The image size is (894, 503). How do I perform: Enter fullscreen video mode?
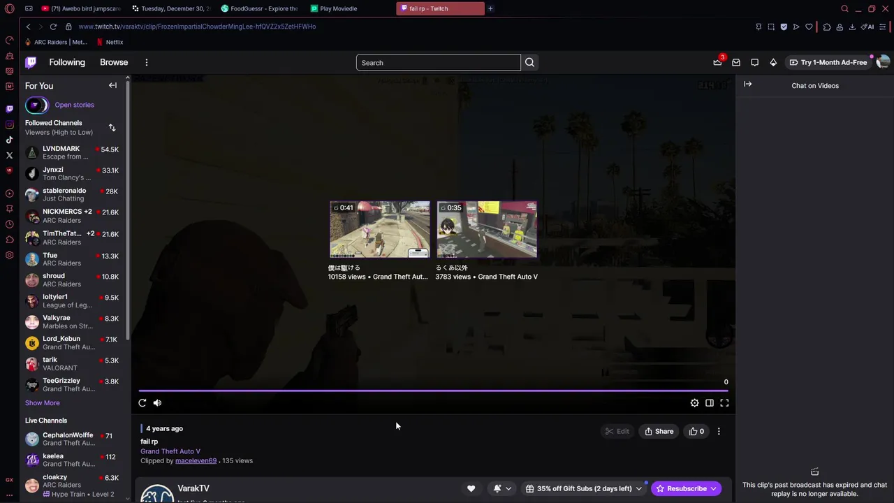click(x=724, y=402)
